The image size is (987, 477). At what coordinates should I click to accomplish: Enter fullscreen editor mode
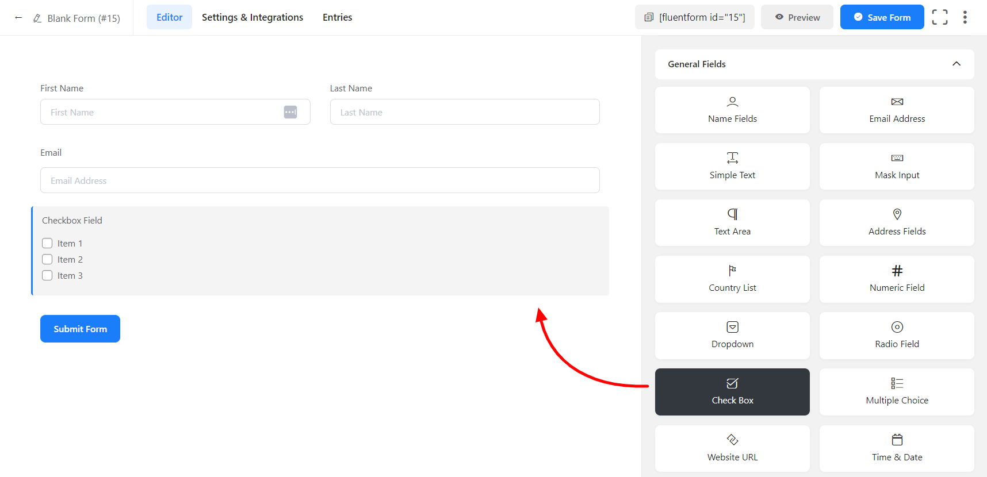[940, 17]
